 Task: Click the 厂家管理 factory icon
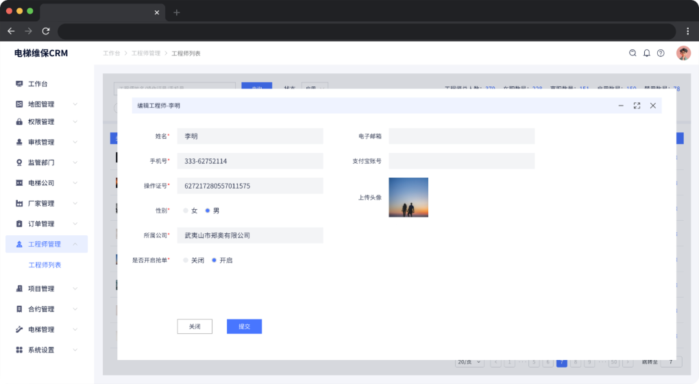point(19,204)
